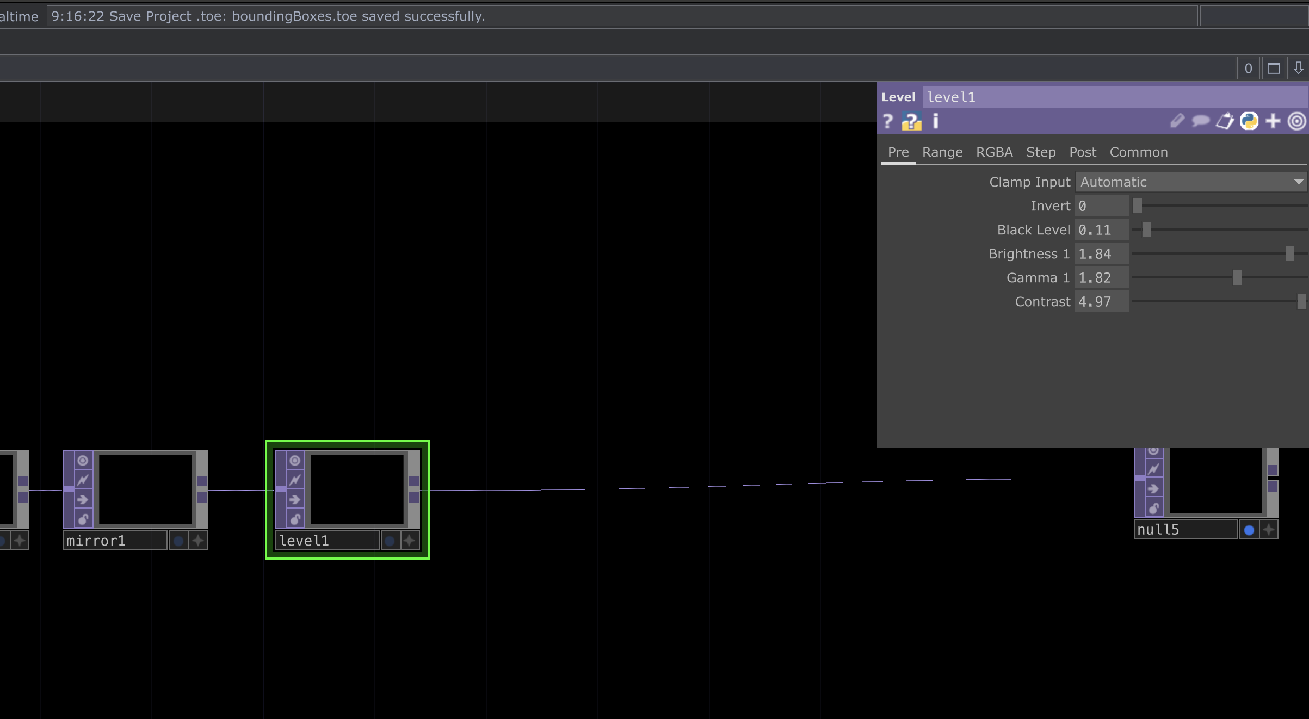Toggle the blue display flag on null5
Image resolution: width=1309 pixels, height=719 pixels.
(1249, 530)
